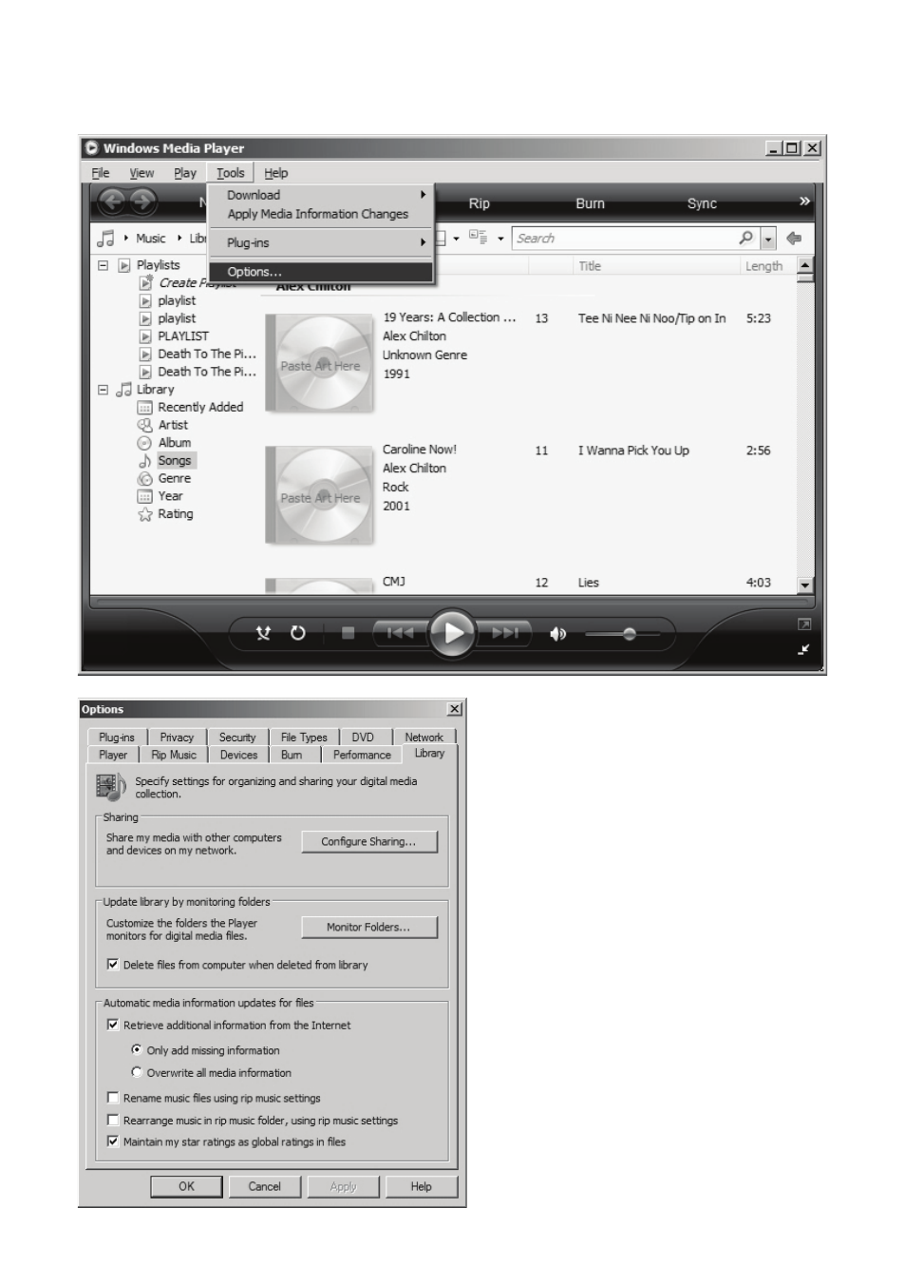
Task: Open the search options dropdown arrow
Action: (x=769, y=239)
